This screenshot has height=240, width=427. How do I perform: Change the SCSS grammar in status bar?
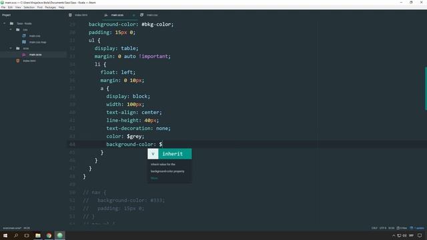point(392,228)
